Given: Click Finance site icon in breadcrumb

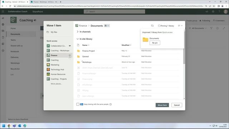Looking at the screenshot, I should 77,26.
